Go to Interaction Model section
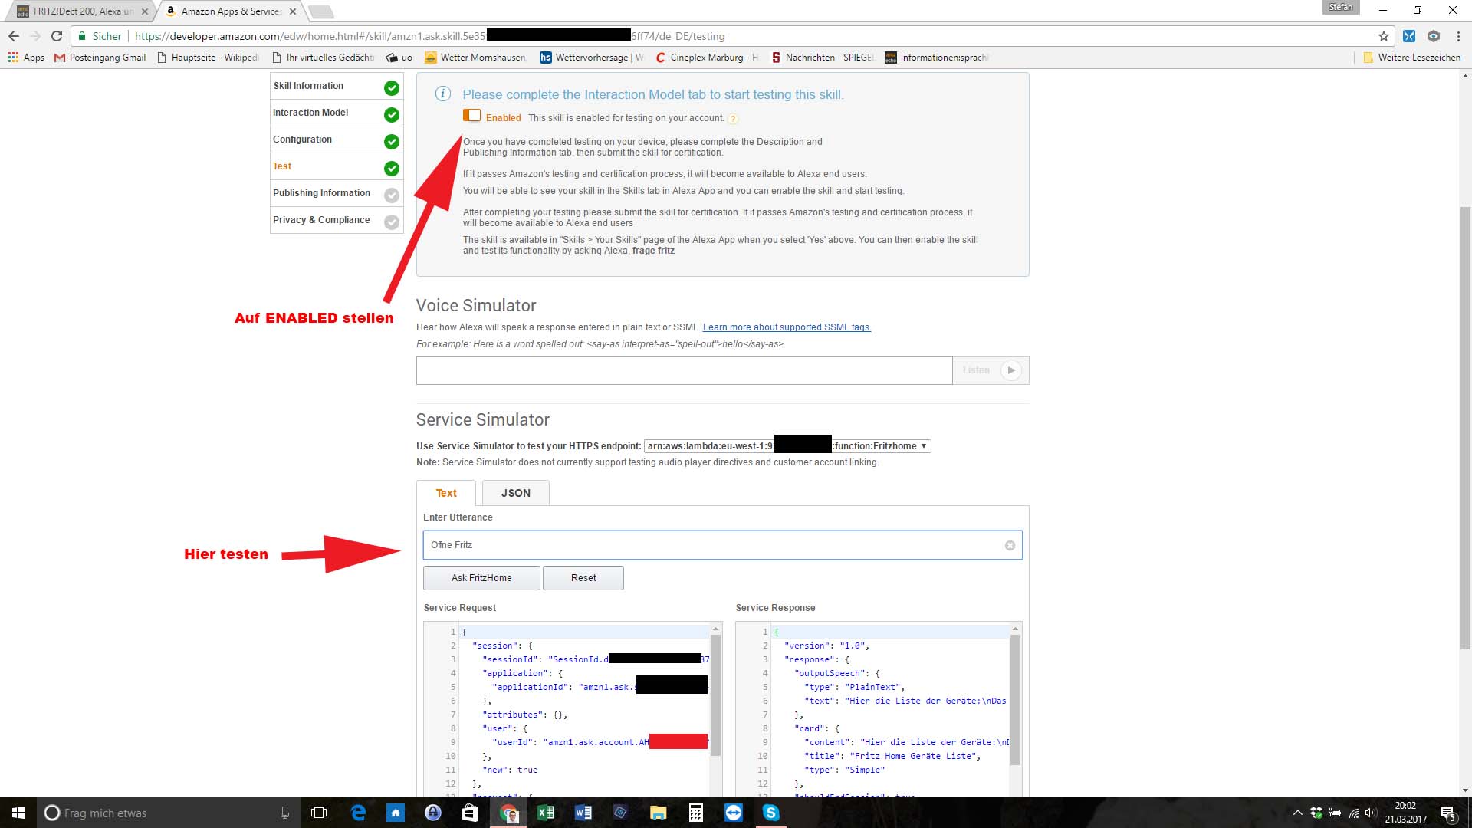 [310, 113]
